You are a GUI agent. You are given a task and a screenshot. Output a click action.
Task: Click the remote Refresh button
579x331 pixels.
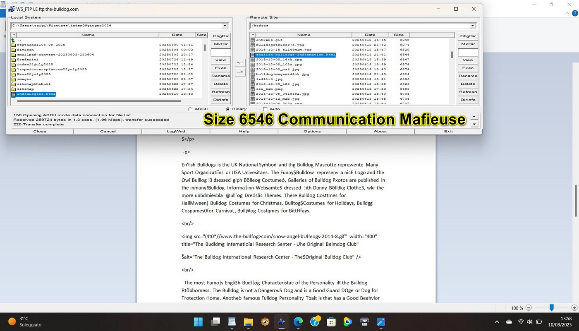[468, 92]
